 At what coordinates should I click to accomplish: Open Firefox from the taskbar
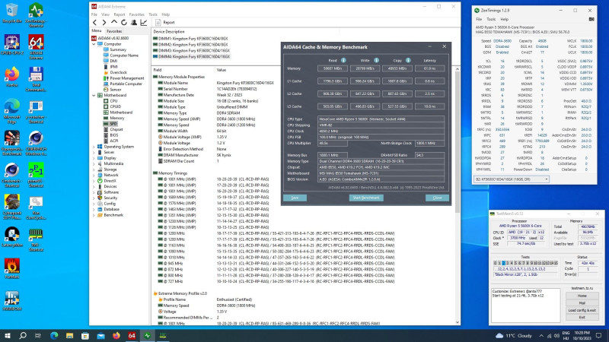116,335
